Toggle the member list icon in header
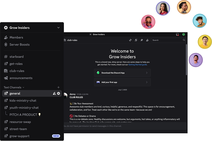The width and height of the screenshot is (212, 141). 148,40
